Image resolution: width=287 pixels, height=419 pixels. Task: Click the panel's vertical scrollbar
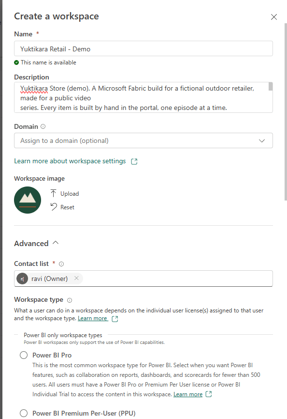pyautogui.click(x=286, y=112)
